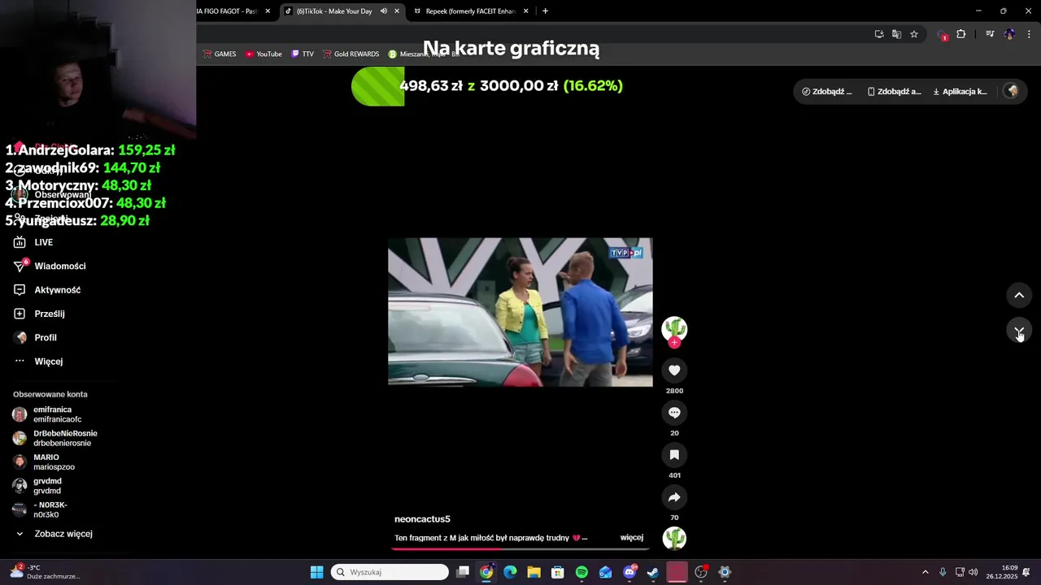Click the translate page icon in address bar

coord(896,34)
